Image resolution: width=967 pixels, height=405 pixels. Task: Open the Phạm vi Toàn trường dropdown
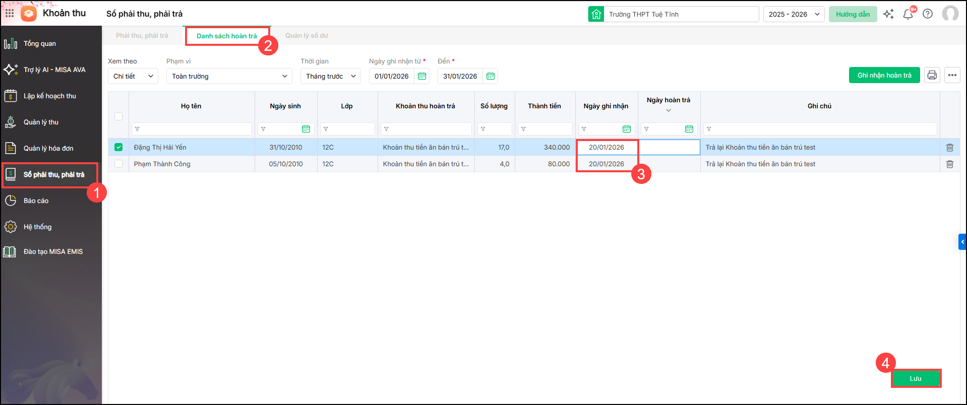(229, 76)
